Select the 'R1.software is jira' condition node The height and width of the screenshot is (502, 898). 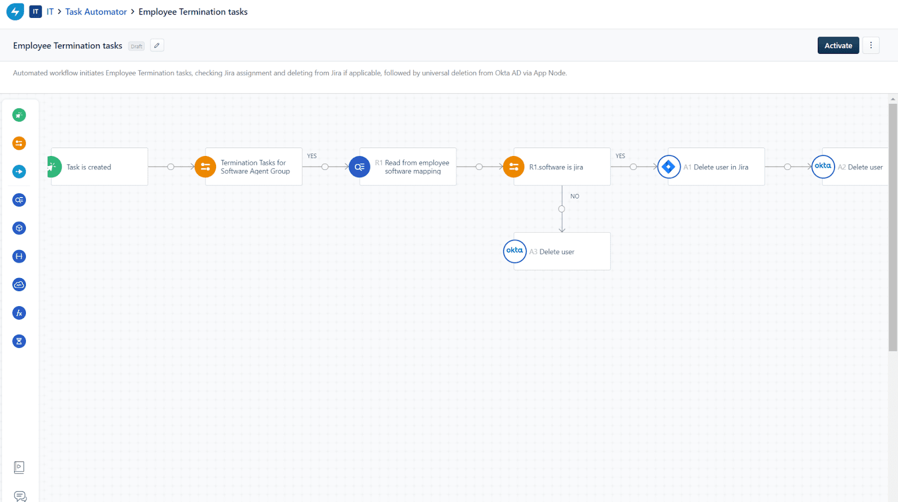(x=561, y=167)
